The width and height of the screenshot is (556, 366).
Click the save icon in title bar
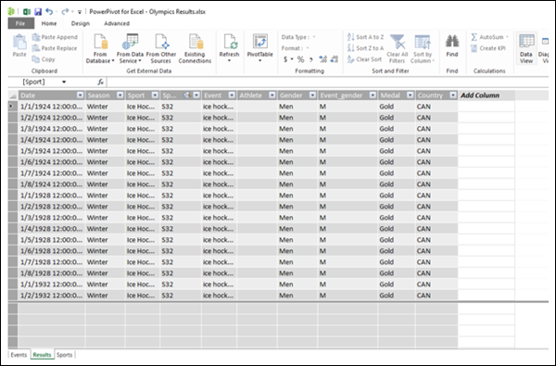[x=38, y=12]
